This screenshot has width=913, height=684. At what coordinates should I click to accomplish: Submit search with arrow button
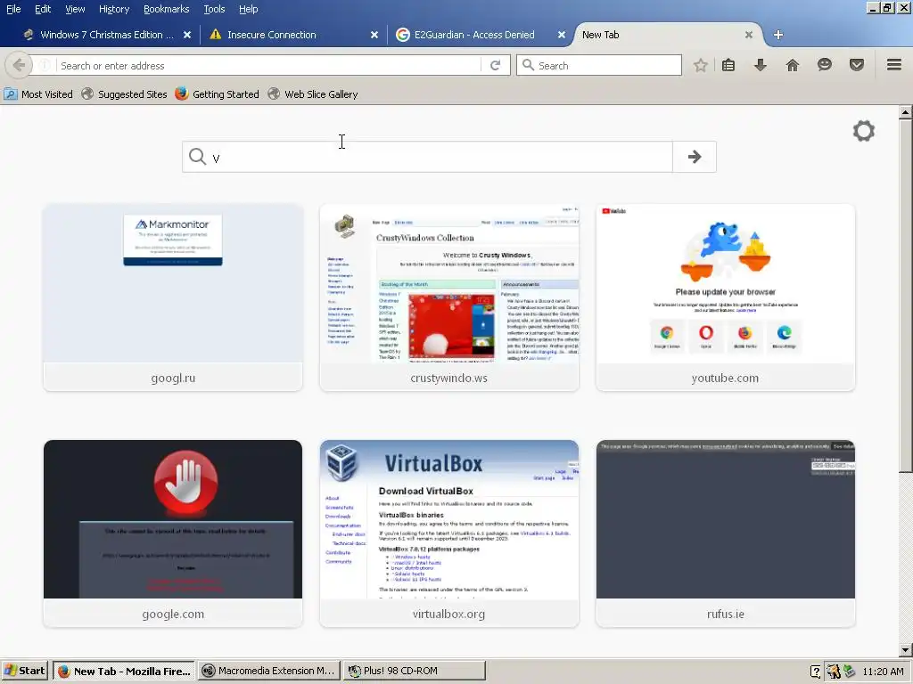click(694, 157)
